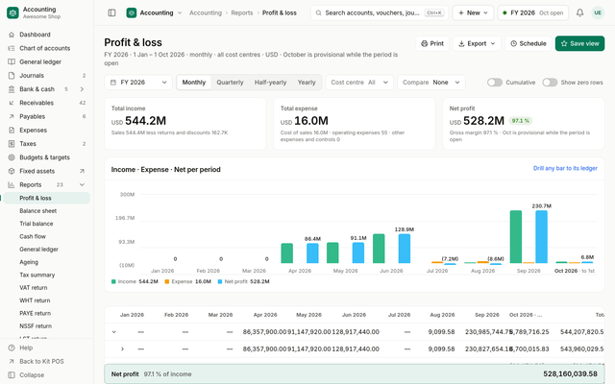
Task: Open Ageing report
Action: [x=47, y=262]
